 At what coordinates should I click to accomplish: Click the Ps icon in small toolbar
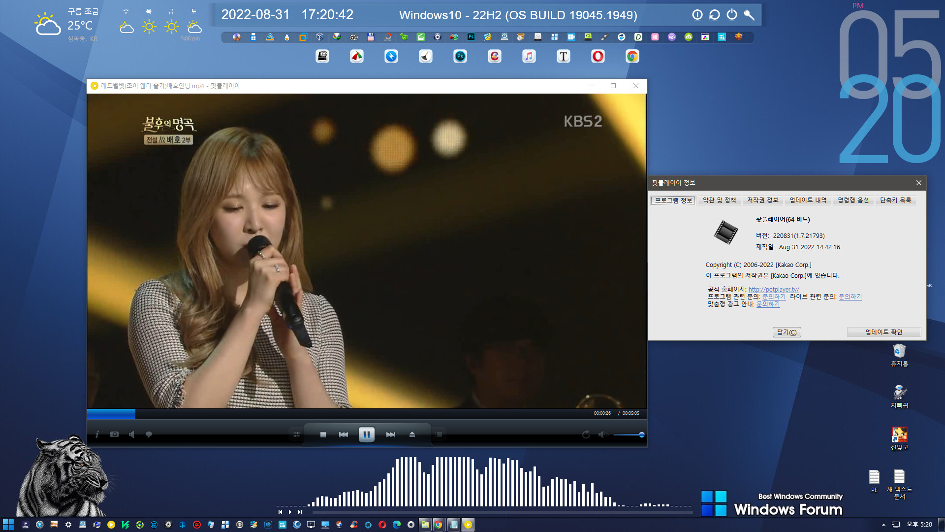click(471, 37)
